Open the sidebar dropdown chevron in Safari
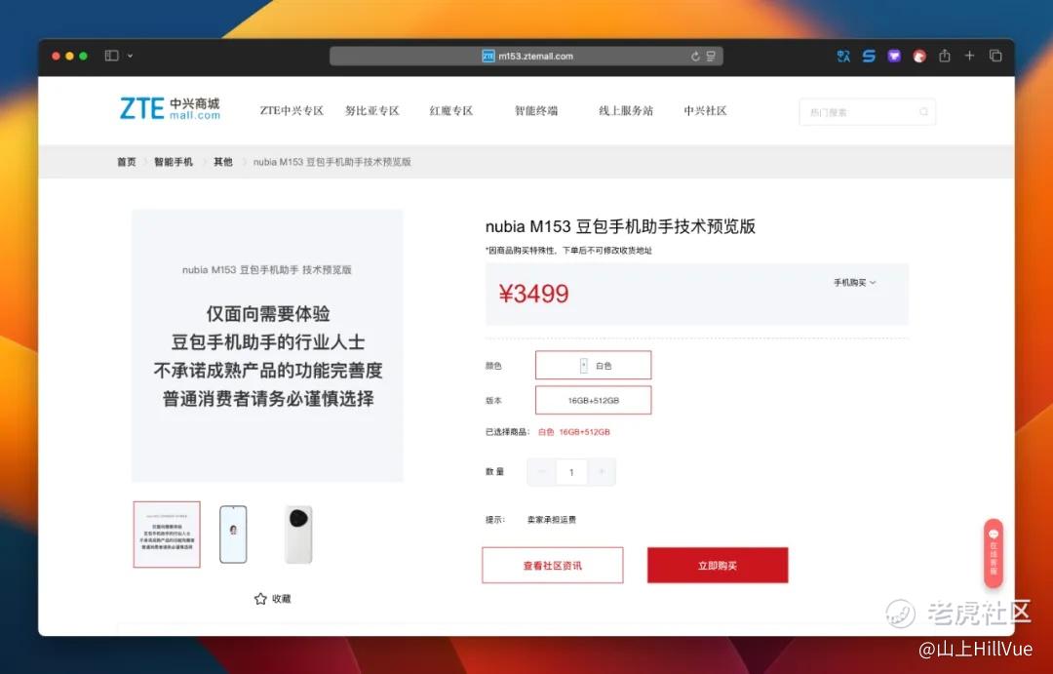 [x=130, y=56]
